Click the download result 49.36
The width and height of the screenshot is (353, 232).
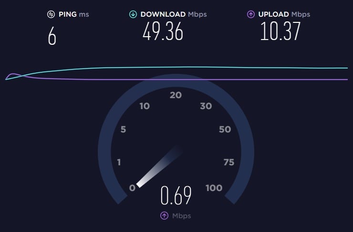coord(163,31)
